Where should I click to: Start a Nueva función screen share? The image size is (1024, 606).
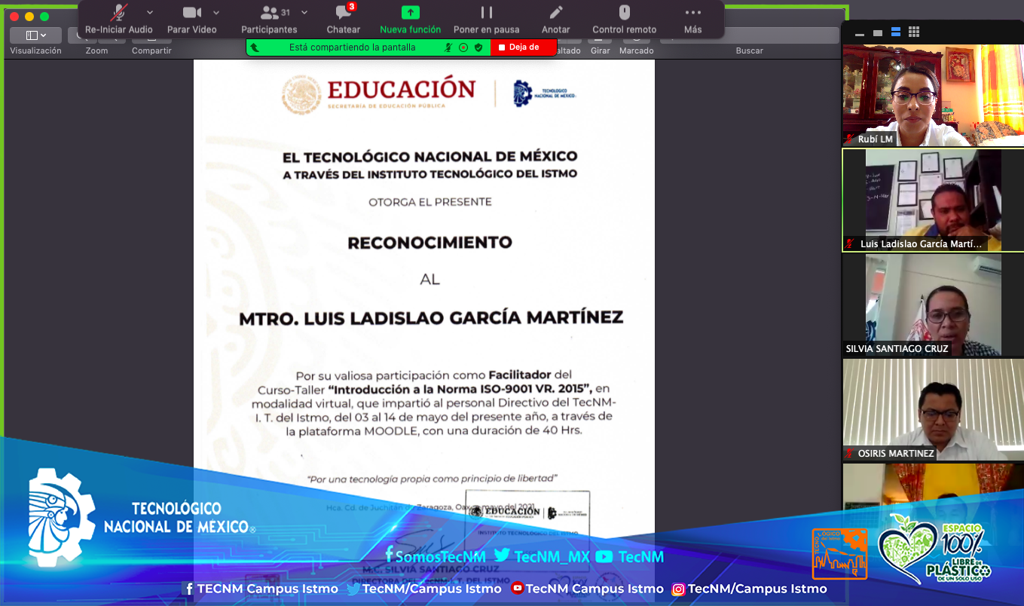pos(410,19)
